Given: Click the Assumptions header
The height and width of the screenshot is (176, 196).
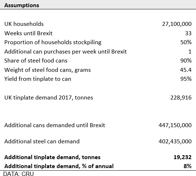Looking at the screenshot, I should 22,5.
